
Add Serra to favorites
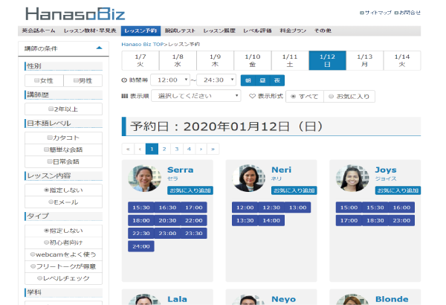pyautogui.click(x=190, y=190)
